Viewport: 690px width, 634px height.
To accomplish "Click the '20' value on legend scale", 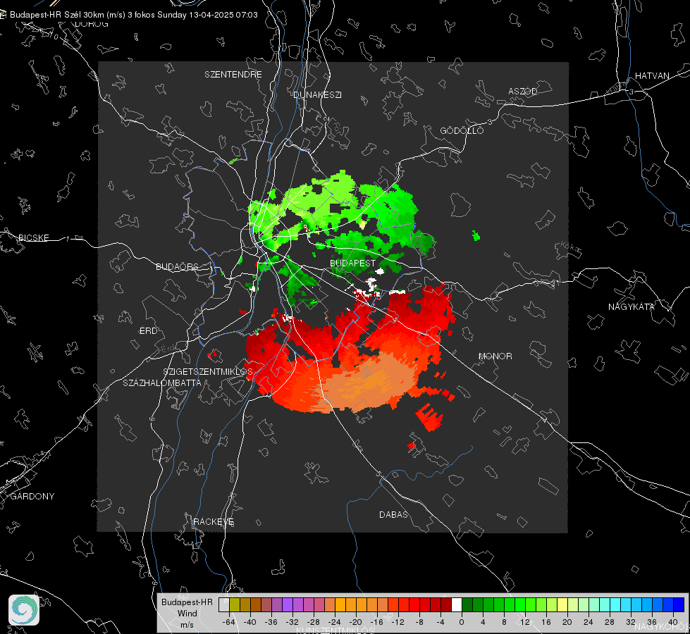I will 567,622.
